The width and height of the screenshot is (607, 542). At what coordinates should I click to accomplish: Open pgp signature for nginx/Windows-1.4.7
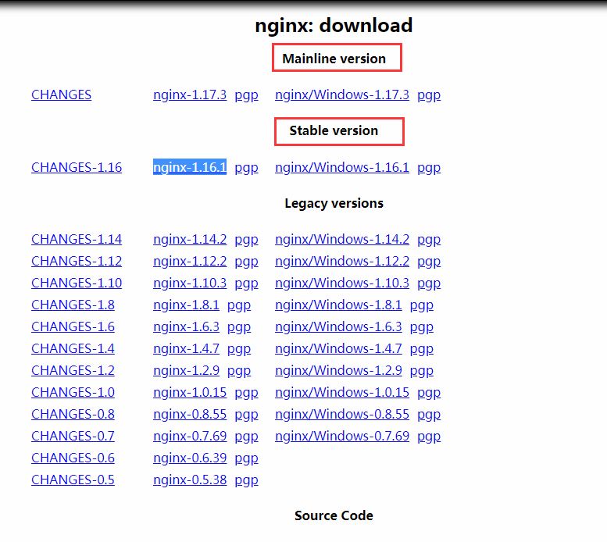(x=421, y=349)
